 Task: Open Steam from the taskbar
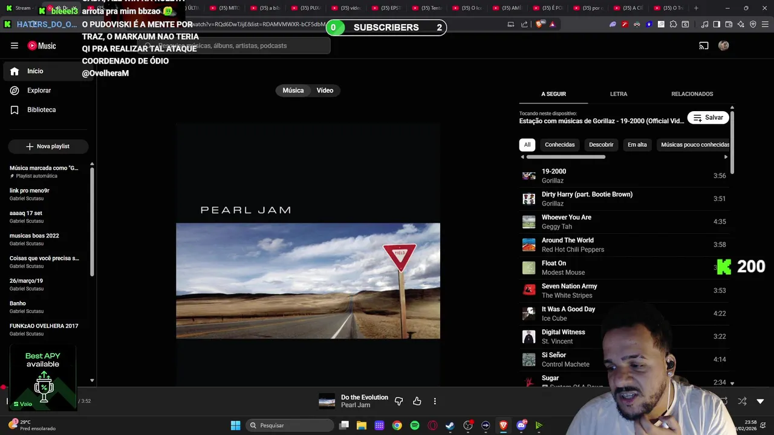pyautogui.click(x=450, y=425)
